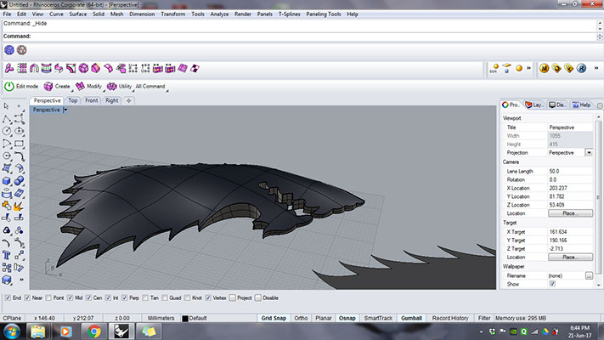Select the pointer selection arrow tool
604x340 pixels.
pos(7,106)
